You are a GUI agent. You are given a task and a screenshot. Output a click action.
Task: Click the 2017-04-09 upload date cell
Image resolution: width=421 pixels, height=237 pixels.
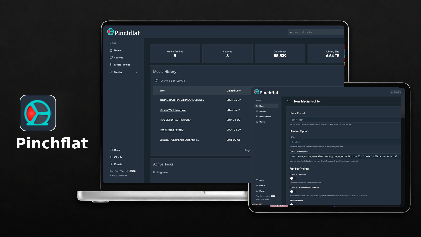pos(233,120)
